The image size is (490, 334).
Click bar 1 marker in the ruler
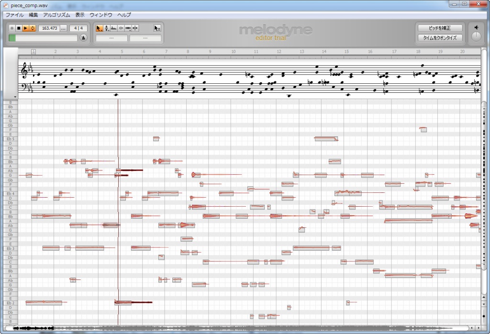[x=33, y=52]
